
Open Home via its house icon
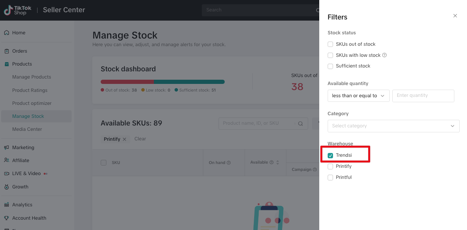pyautogui.click(x=7, y=33)
